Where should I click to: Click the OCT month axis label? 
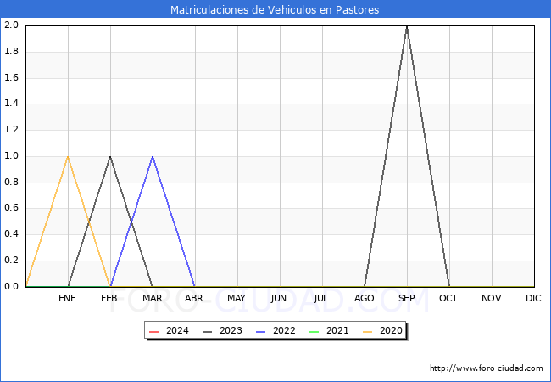coord(448,298)
